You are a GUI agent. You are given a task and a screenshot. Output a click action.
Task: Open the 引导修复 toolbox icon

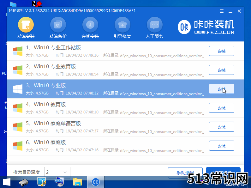122,25
